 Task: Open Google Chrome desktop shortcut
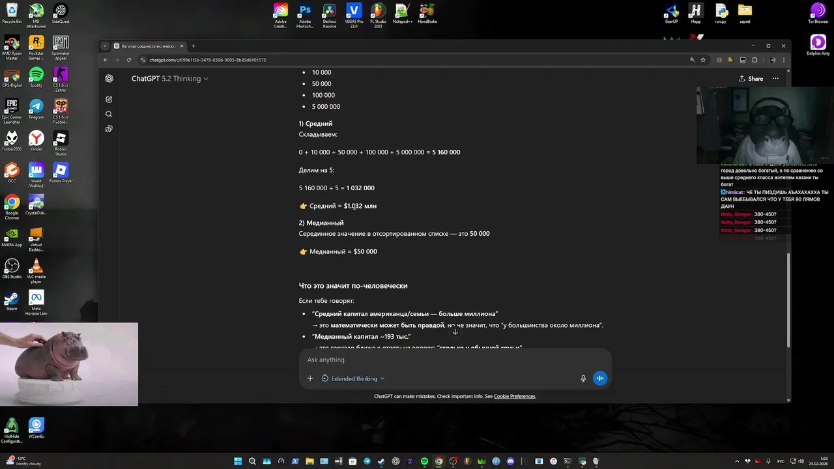[x=12, y=206]
